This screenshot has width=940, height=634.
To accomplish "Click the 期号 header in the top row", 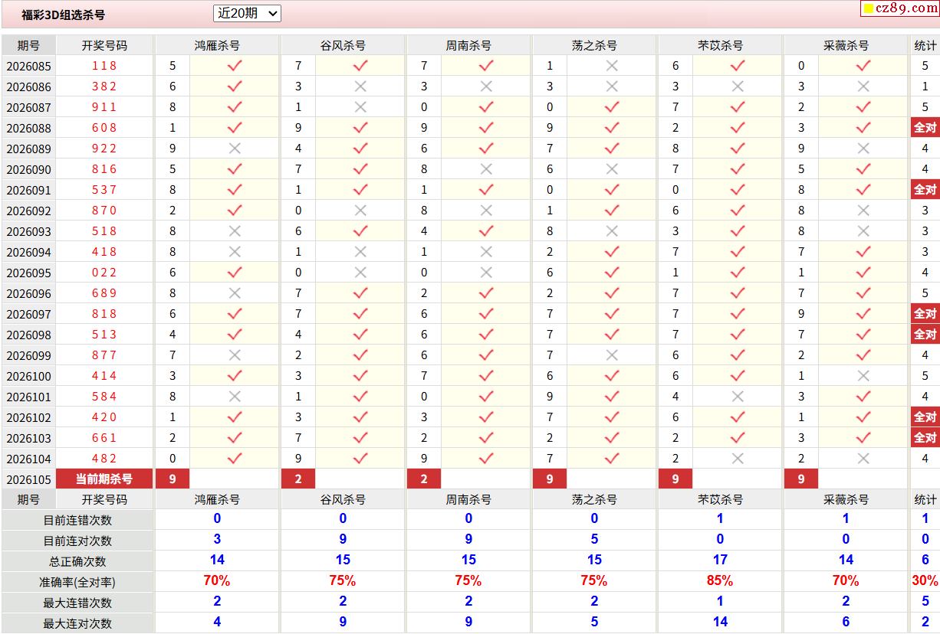I will 28,45.
